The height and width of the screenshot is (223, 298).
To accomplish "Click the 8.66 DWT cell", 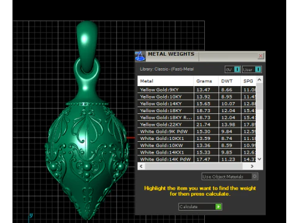I will tap(230, 90).
